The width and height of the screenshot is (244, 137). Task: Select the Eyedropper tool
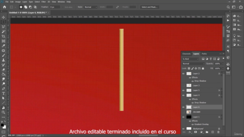click(x=3, y=46)
